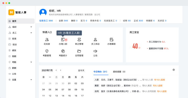Switch to 今日待办 (31) tab

100,72
